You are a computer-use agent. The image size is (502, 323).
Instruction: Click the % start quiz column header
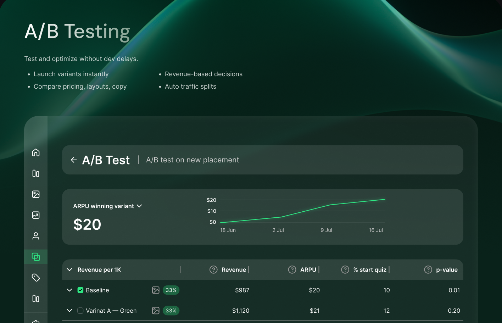[370, 270]
